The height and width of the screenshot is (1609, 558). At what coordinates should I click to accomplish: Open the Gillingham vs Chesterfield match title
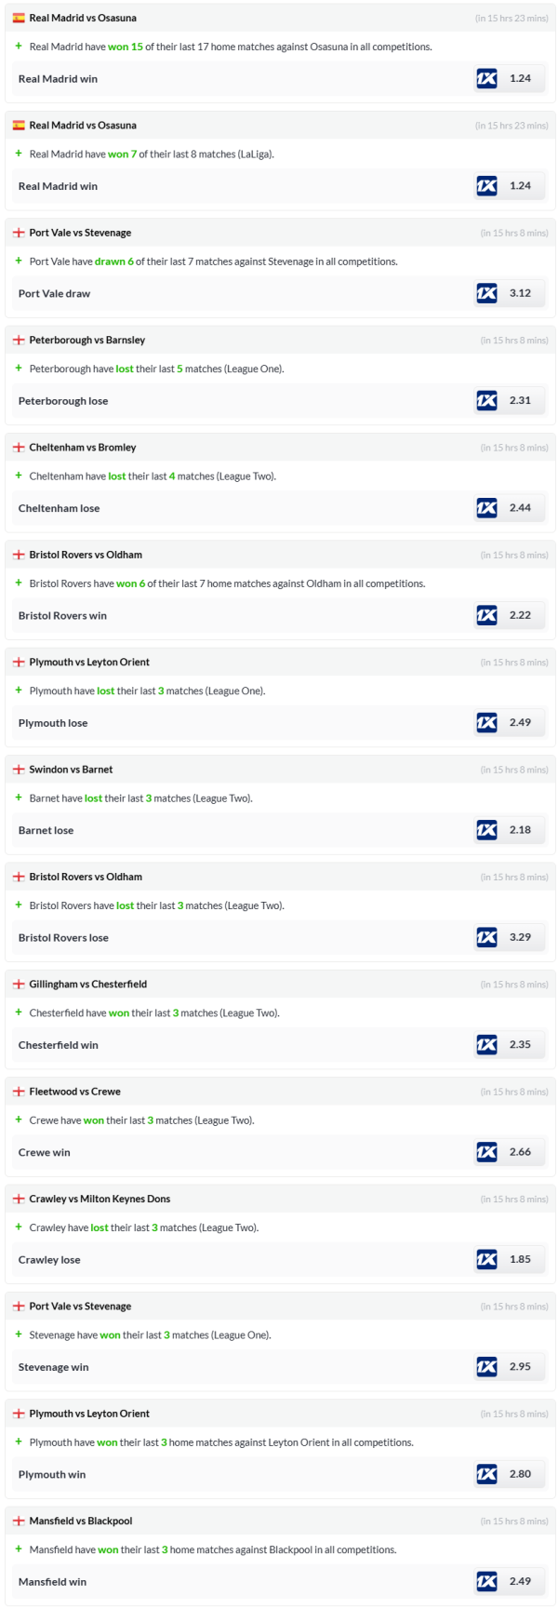(87, 985)
